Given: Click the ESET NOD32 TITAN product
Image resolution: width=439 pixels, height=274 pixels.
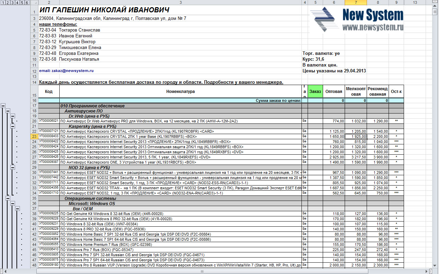Looking at the screenshot, I should pyautogui.click(x=181, y=188).
